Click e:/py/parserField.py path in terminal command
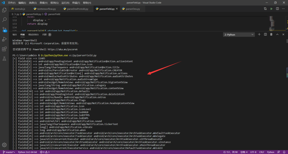 coord(83,55)
